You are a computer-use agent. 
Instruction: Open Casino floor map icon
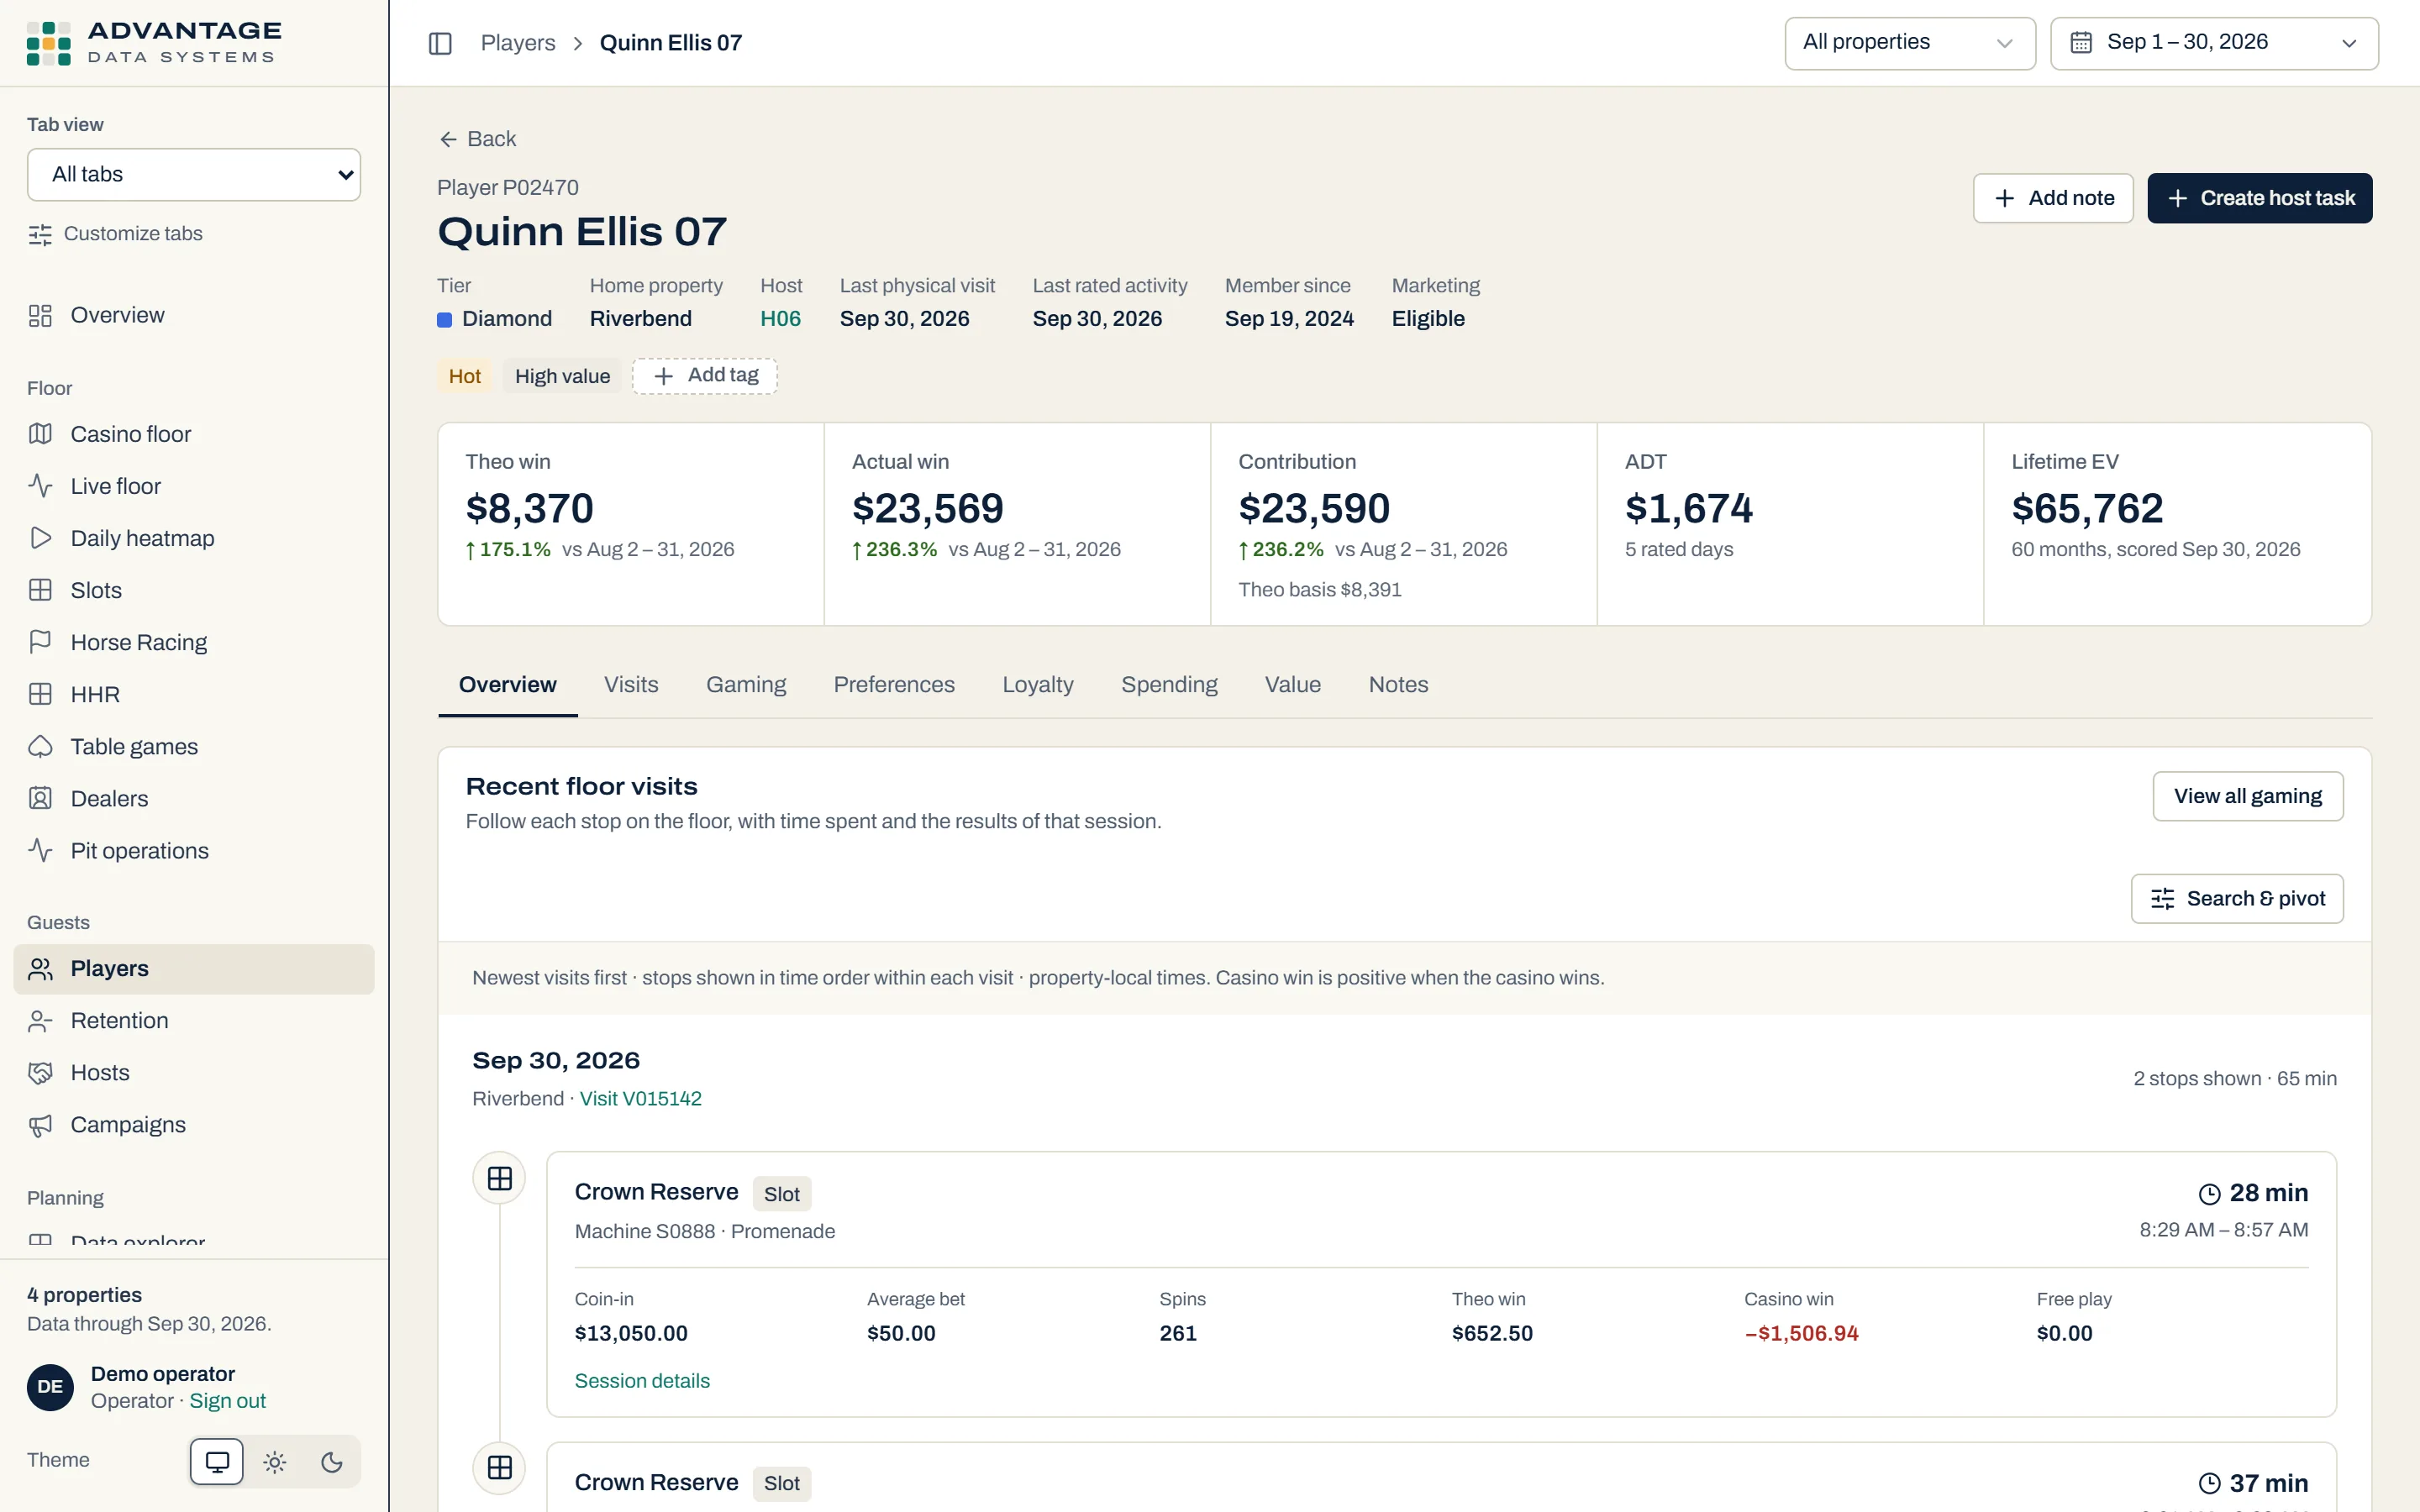(x=40, y=434)
